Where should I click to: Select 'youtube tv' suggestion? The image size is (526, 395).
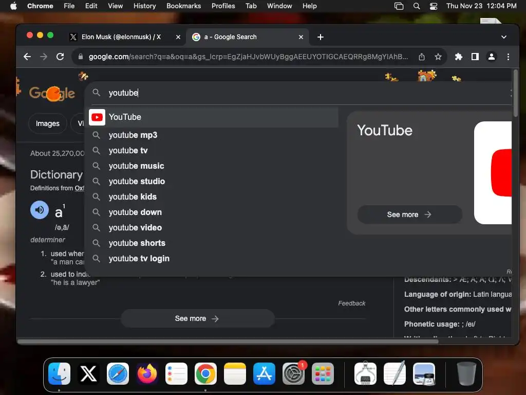coord(213,151)
